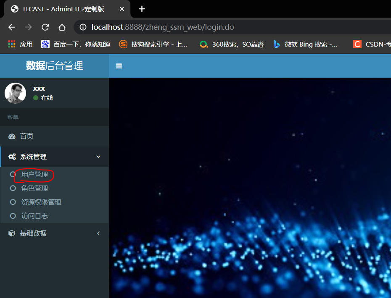
Task: Click the circle icon beside 访问日志
Action: (x=13, y=216)
